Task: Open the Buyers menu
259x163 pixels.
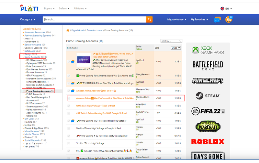Action: pos(49,8)
